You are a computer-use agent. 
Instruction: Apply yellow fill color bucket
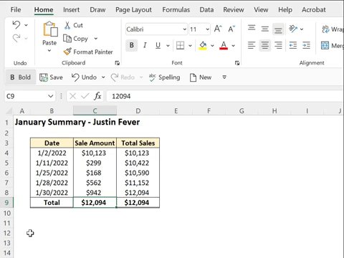click(203, 45)
